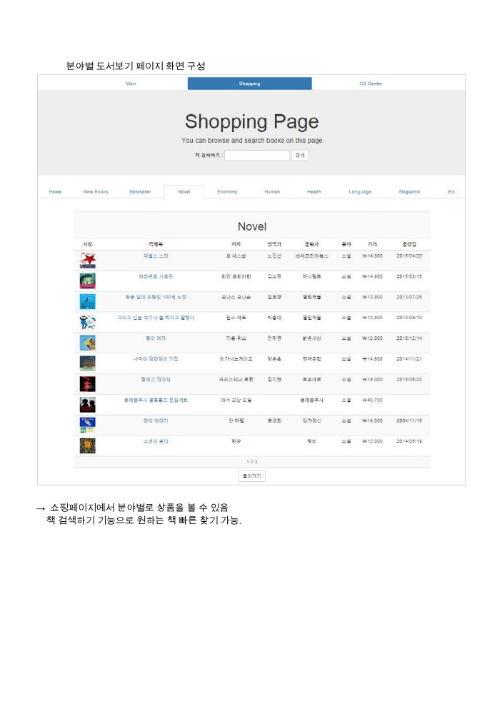Open the Language category tab
This screenshot has width=500, height=706.
tap(360, 192)
